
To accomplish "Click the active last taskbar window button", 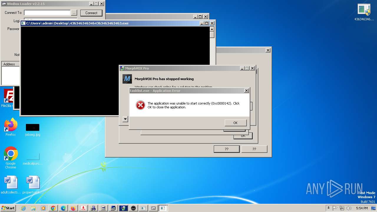I will pyautogui.click(x=163, y=208).
